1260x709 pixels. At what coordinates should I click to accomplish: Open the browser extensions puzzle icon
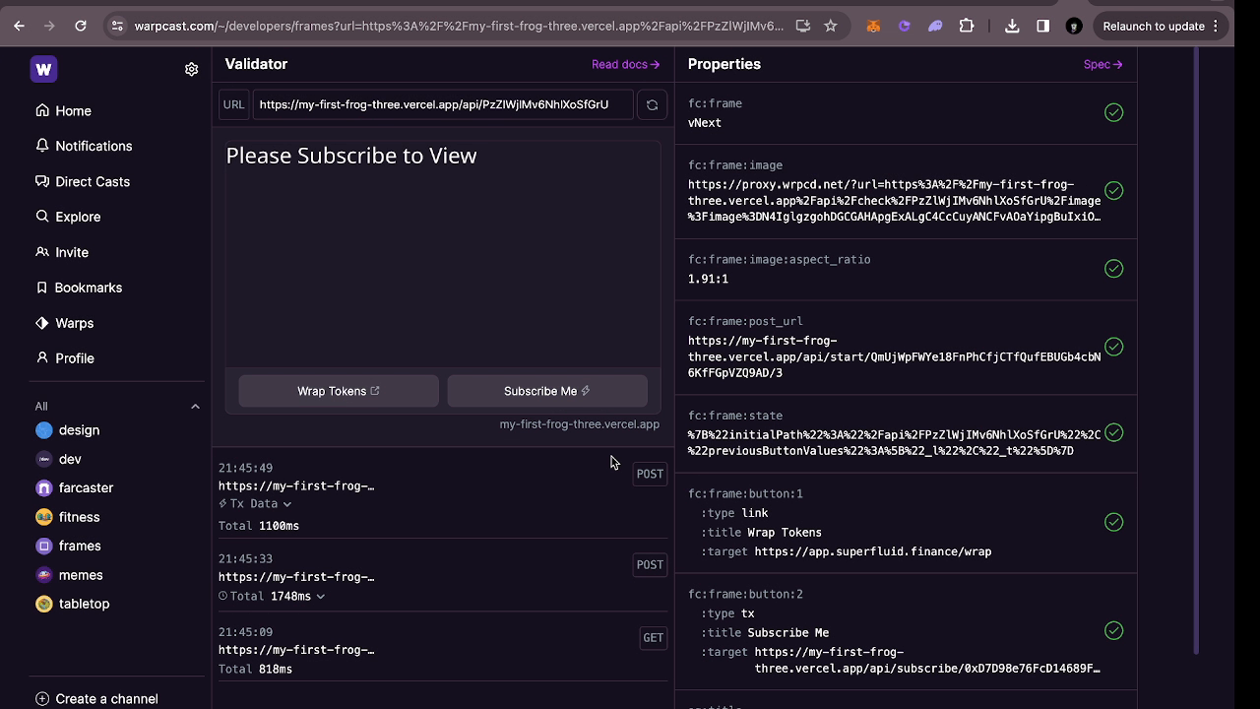pyautogui.click(x=967, y=27)
